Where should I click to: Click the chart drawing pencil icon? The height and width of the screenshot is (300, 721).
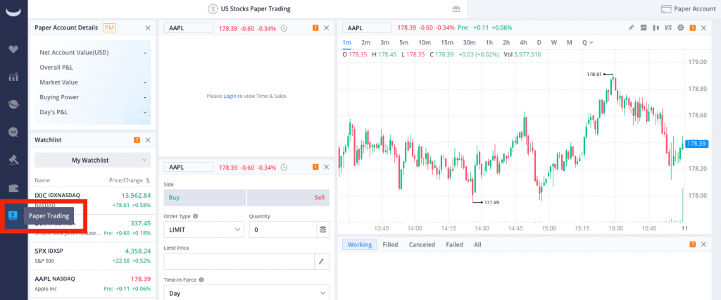click(632, 27)
